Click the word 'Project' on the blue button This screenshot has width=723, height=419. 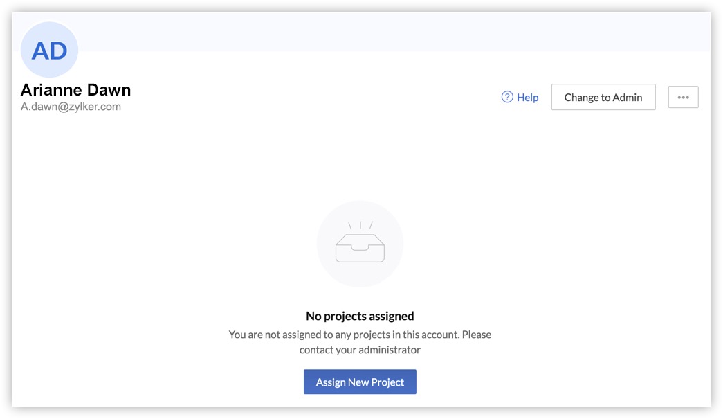(387, 382)
